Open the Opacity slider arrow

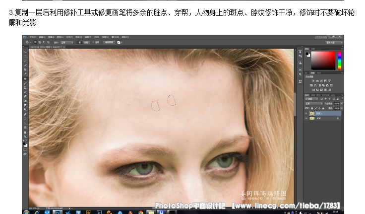[x=342, y=103]
